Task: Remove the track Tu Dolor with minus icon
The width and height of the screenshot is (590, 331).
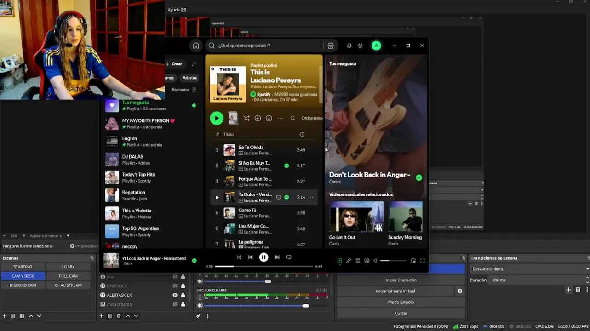Action: 278,197
